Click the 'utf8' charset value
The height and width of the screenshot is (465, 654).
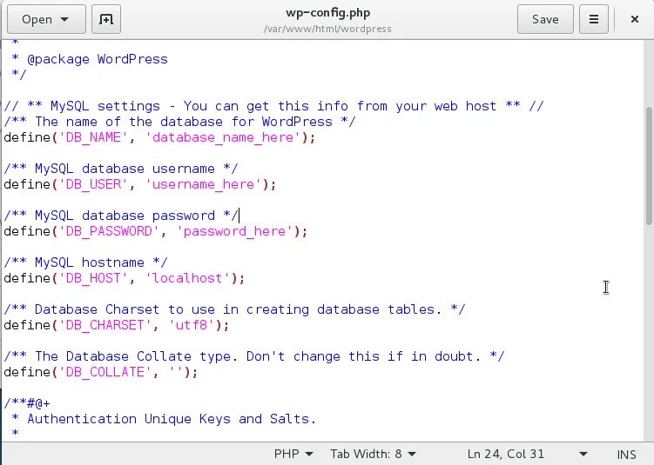pos(191,325)
